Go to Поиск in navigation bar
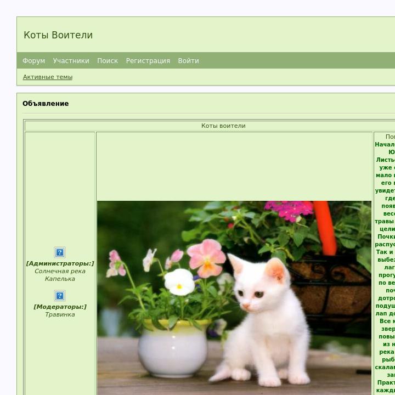 pos(108,61)
